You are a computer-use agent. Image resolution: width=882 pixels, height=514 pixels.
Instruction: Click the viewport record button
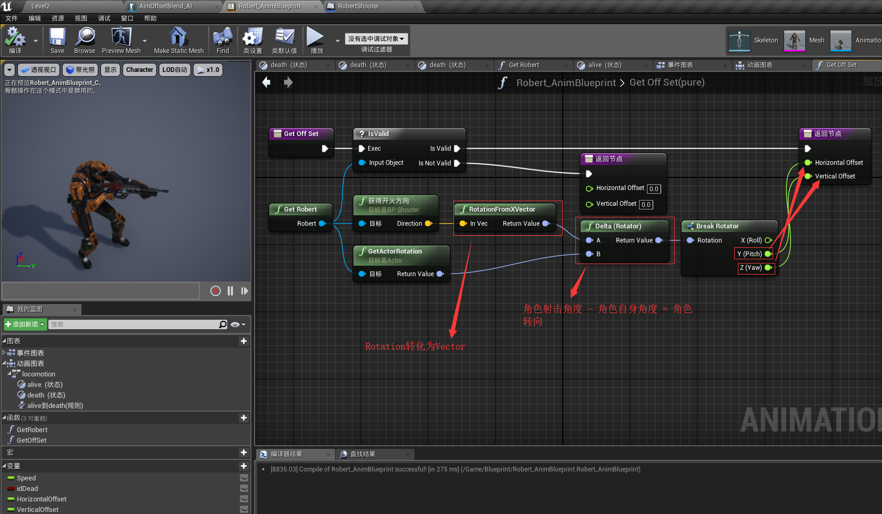(x=215, y=291)
